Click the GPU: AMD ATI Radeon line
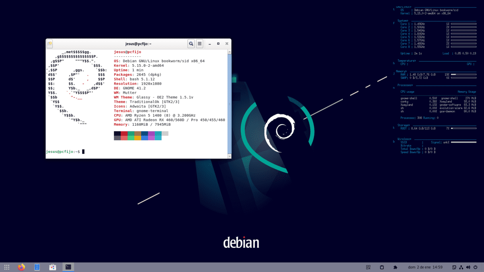Screen dimensions: 484x272 click(169, 120)
